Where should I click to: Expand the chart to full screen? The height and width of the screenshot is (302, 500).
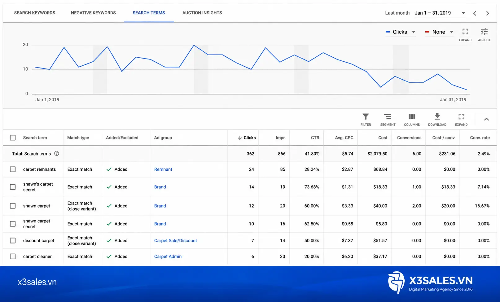[465, 35]
